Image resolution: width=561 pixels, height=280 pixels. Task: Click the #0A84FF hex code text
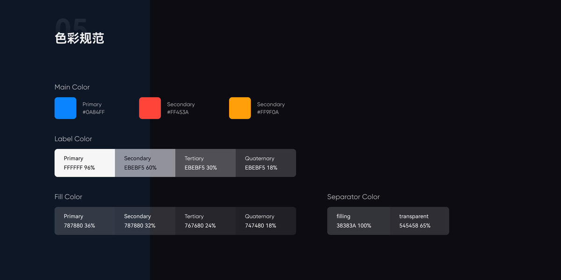tap(93, 112)
